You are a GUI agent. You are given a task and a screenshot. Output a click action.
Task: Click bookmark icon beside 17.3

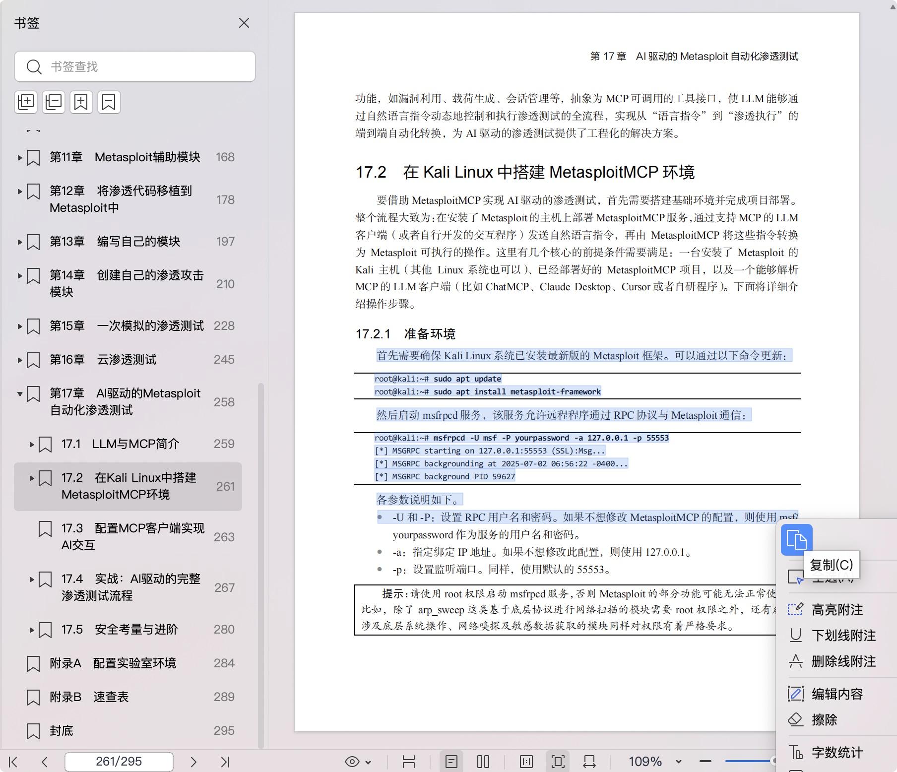pos(45,529)
